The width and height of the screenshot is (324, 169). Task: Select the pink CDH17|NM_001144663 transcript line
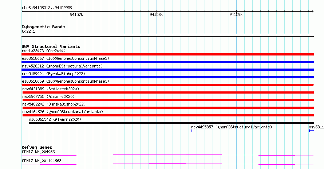point(167,164)
